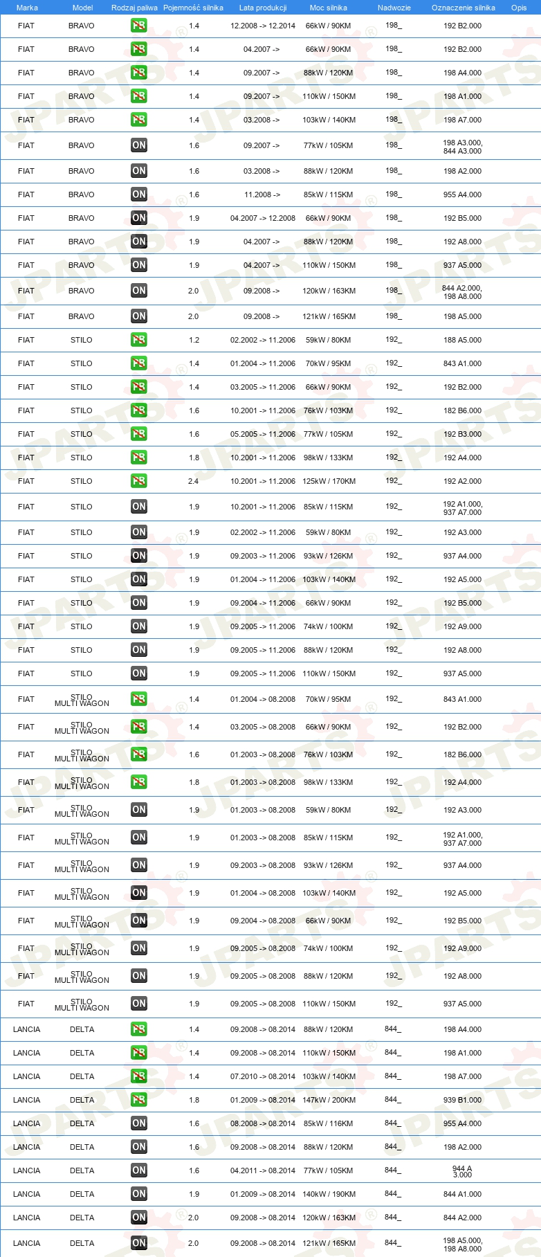Select date cell 04.2011 -> 08.2014
This screenshot has width=541, height=1257.
pos(263,1170)
